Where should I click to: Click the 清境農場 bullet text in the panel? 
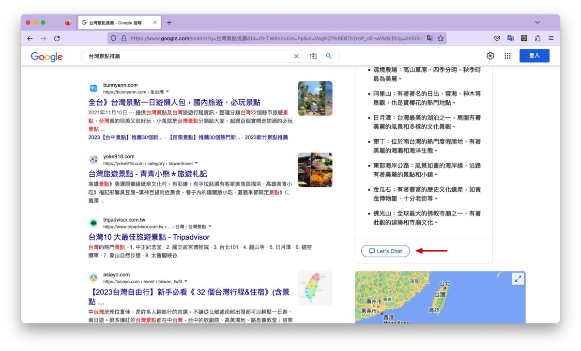click(x=427, y=74)
